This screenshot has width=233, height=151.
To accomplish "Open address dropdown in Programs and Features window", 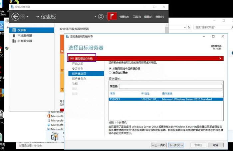I will 184,28.
